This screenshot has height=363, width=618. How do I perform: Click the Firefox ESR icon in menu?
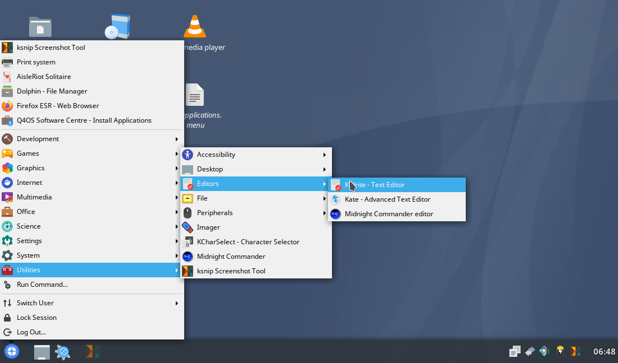pyautogui.click(x=7, y=106)
